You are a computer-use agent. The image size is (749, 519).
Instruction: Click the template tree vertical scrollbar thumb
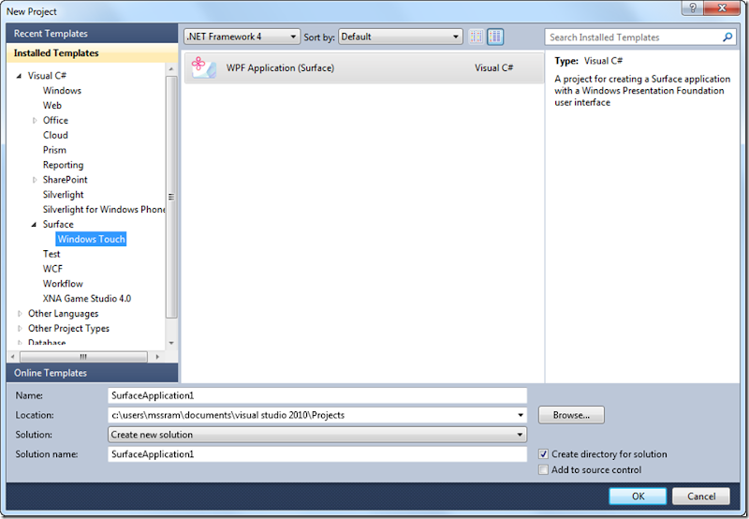[171, 196]
